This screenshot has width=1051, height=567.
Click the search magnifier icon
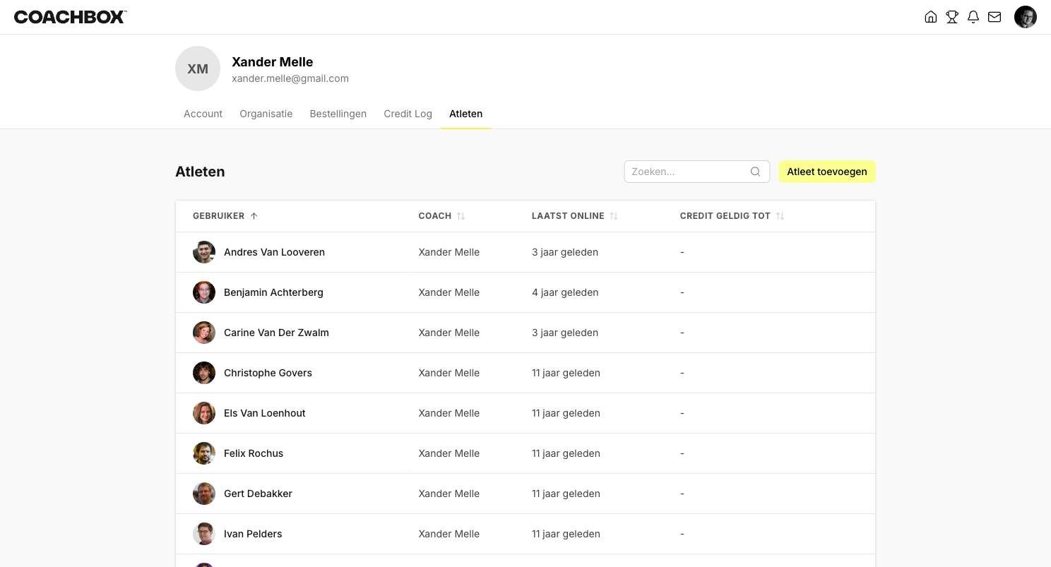pos(755,172)
